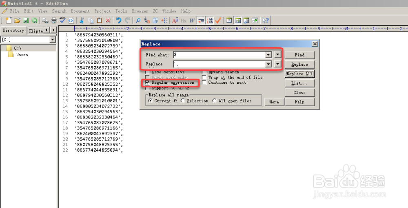Click the Replace button in dialog
Viewport: 408px width, 208px height.
tap(299, 65)
